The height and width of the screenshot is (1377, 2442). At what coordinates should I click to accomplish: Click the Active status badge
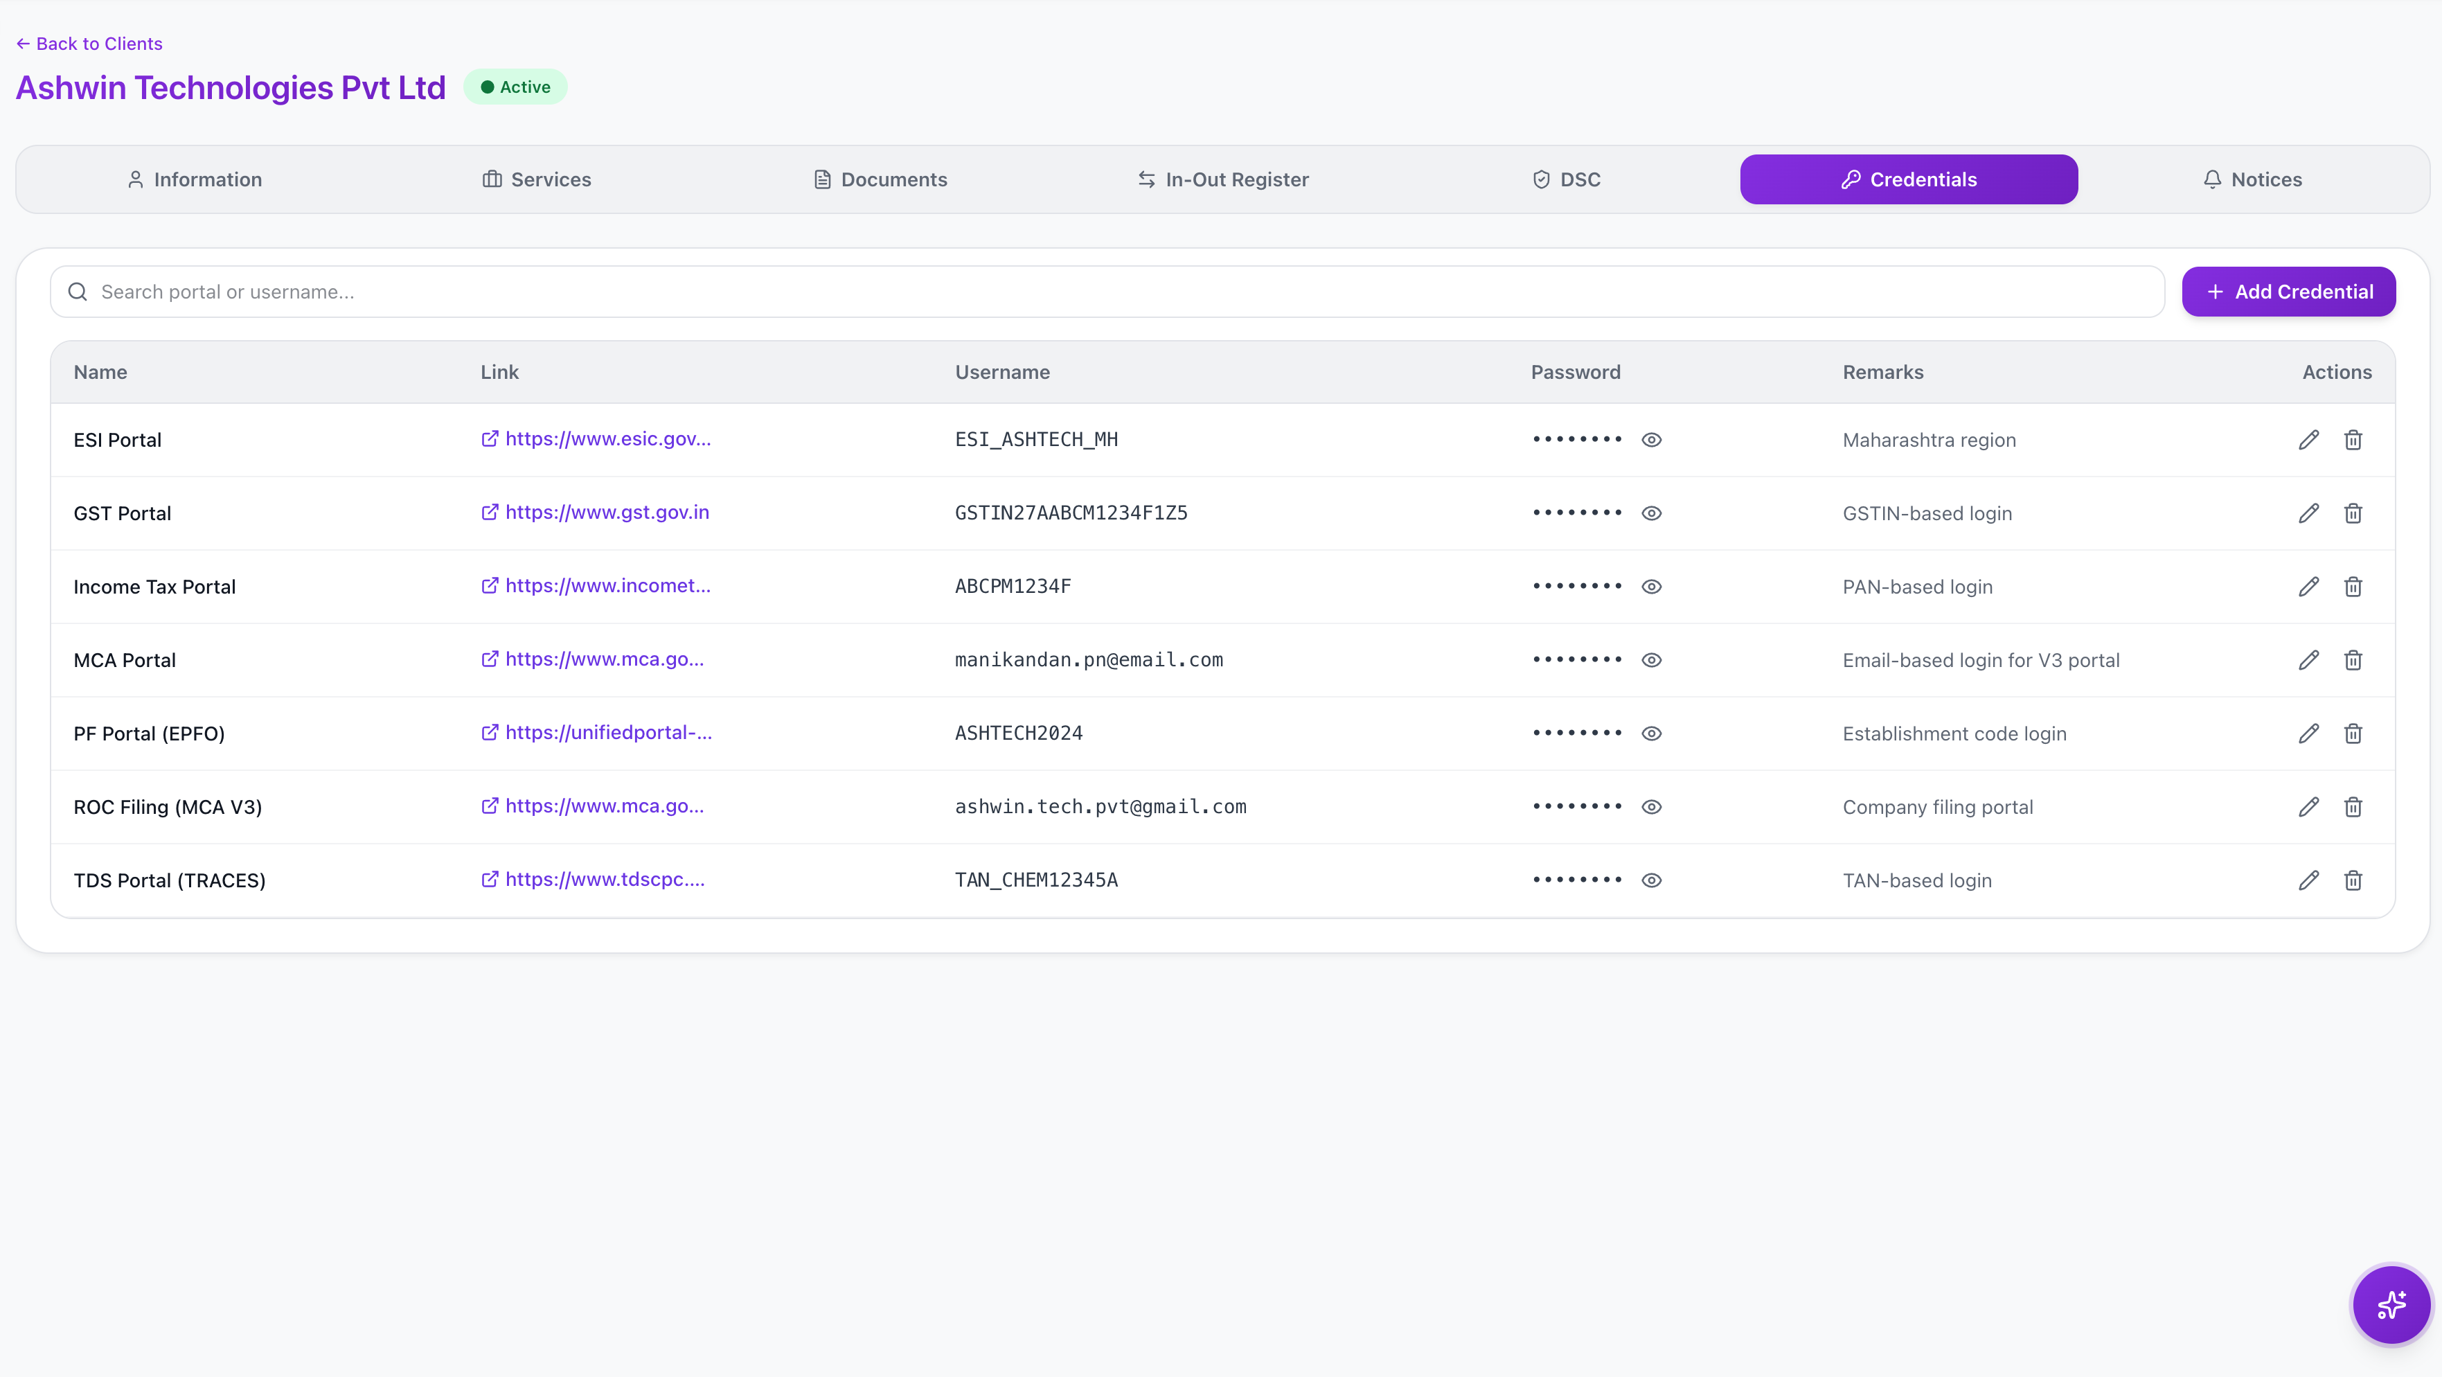coord(516,87)
